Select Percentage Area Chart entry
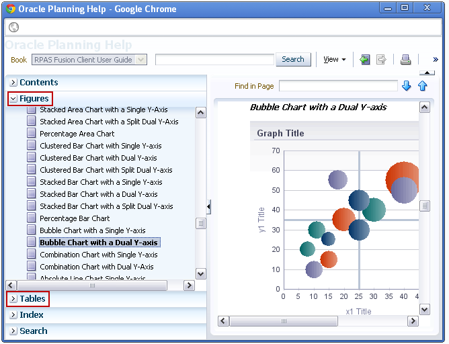Viewport: 449px width, 344px height. [77, 134]
